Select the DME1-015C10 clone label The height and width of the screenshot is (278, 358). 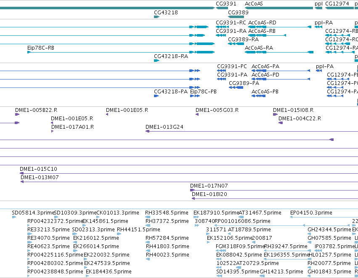tap(38, 169)
